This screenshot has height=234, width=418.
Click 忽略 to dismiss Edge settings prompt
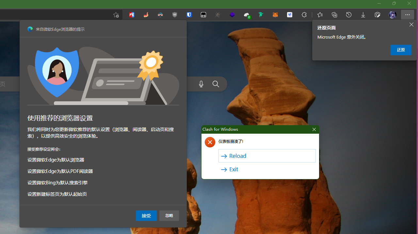pyautogui.click(x=169, y=216)
